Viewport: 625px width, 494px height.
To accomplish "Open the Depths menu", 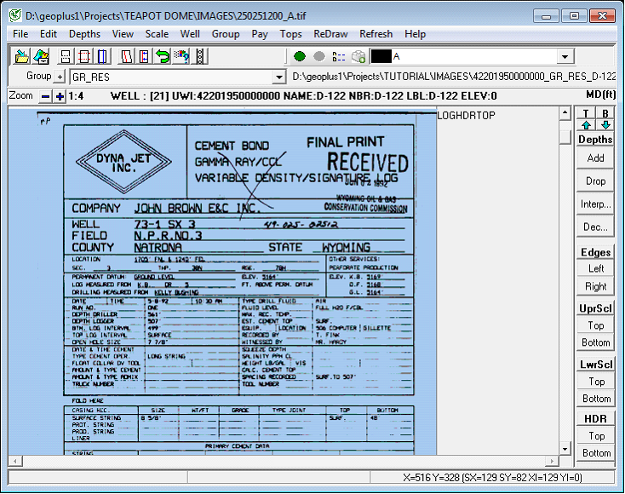I will [84, 34].
